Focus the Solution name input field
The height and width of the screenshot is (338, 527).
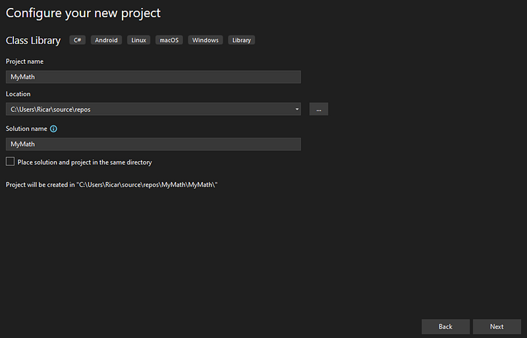click(x=153, y=144)
